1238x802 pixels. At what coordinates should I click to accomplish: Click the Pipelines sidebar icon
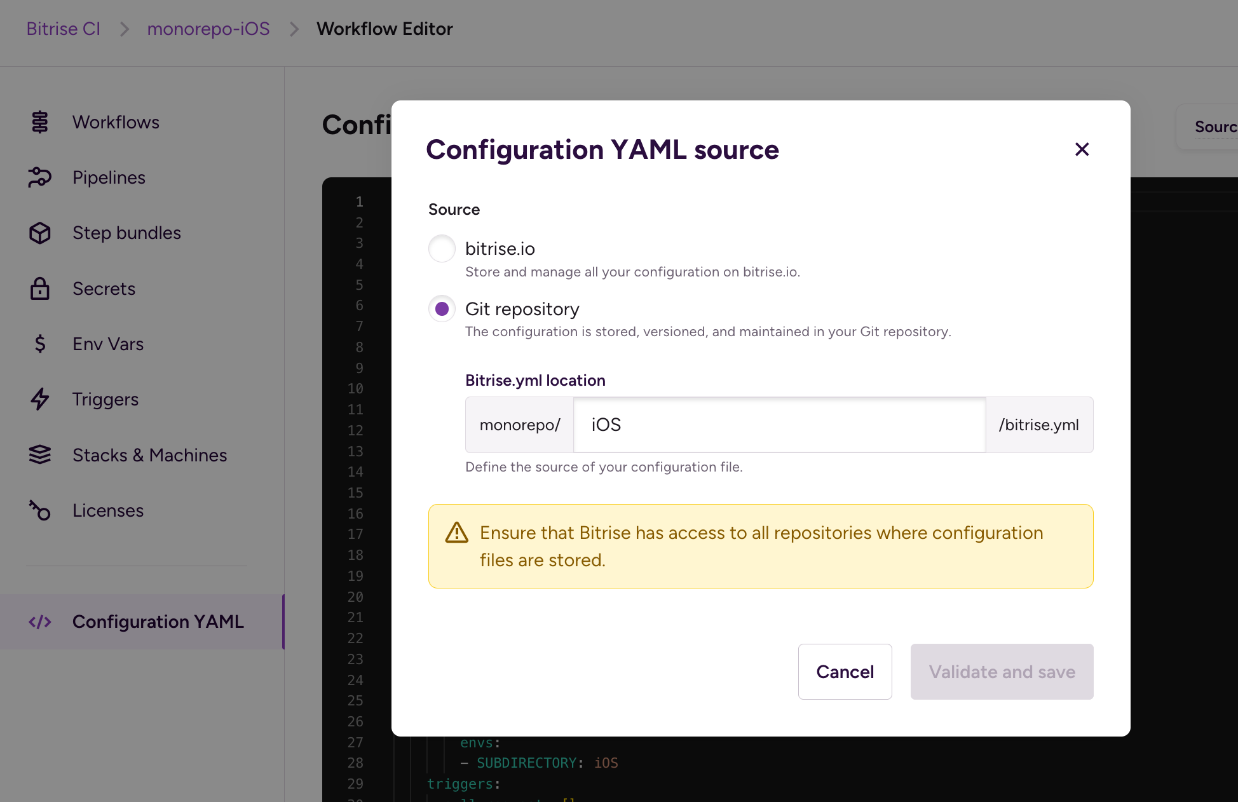pyautogui.click(x=40, y=177)
